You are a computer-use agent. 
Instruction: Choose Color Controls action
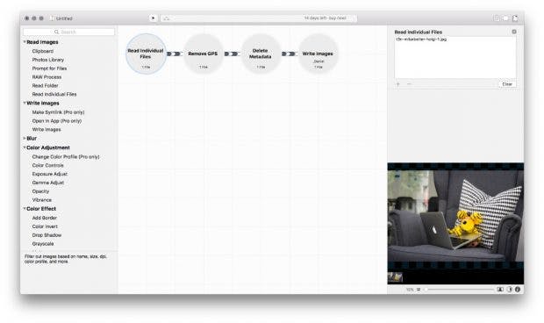pos(48,166)
